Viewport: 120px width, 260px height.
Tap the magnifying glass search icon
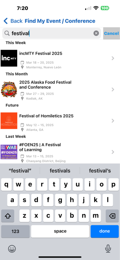pos(7,33)
